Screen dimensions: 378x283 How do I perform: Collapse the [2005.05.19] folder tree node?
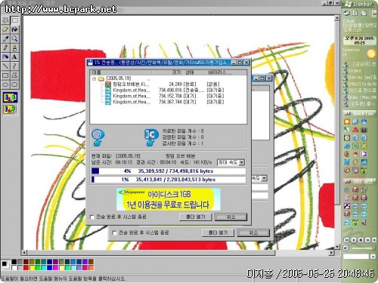point(94,78)
